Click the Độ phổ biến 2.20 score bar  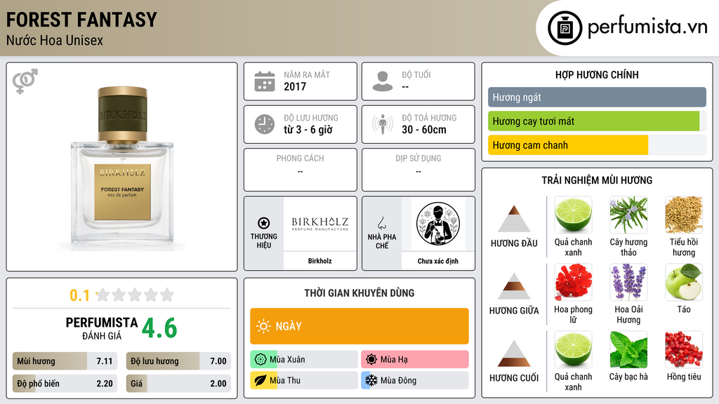tap(65, 384)
